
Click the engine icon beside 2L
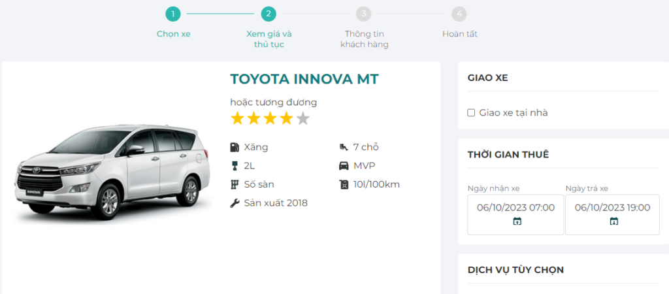tap(235, 165)
